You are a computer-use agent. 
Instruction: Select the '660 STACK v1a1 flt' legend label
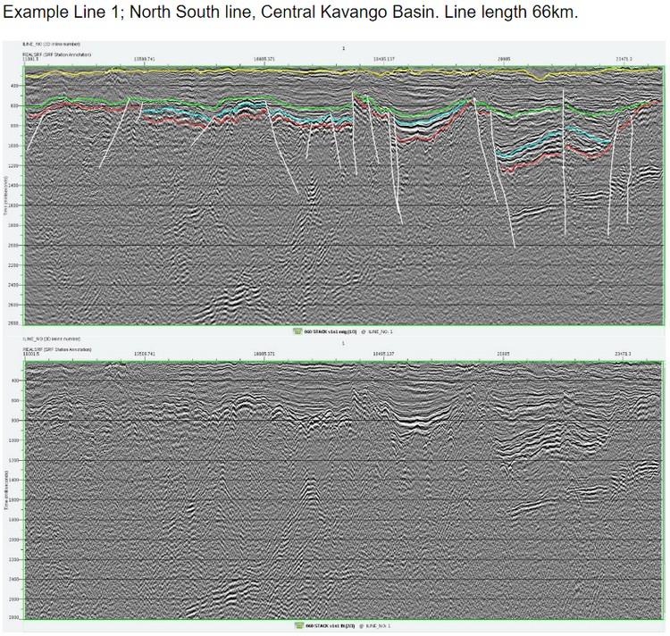(x=328, y=625)
